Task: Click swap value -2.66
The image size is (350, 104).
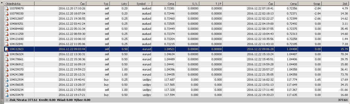Action: tap(317, 19)
